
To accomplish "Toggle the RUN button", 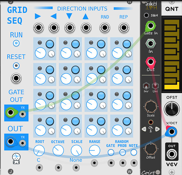I will click(x=16, y=43).
